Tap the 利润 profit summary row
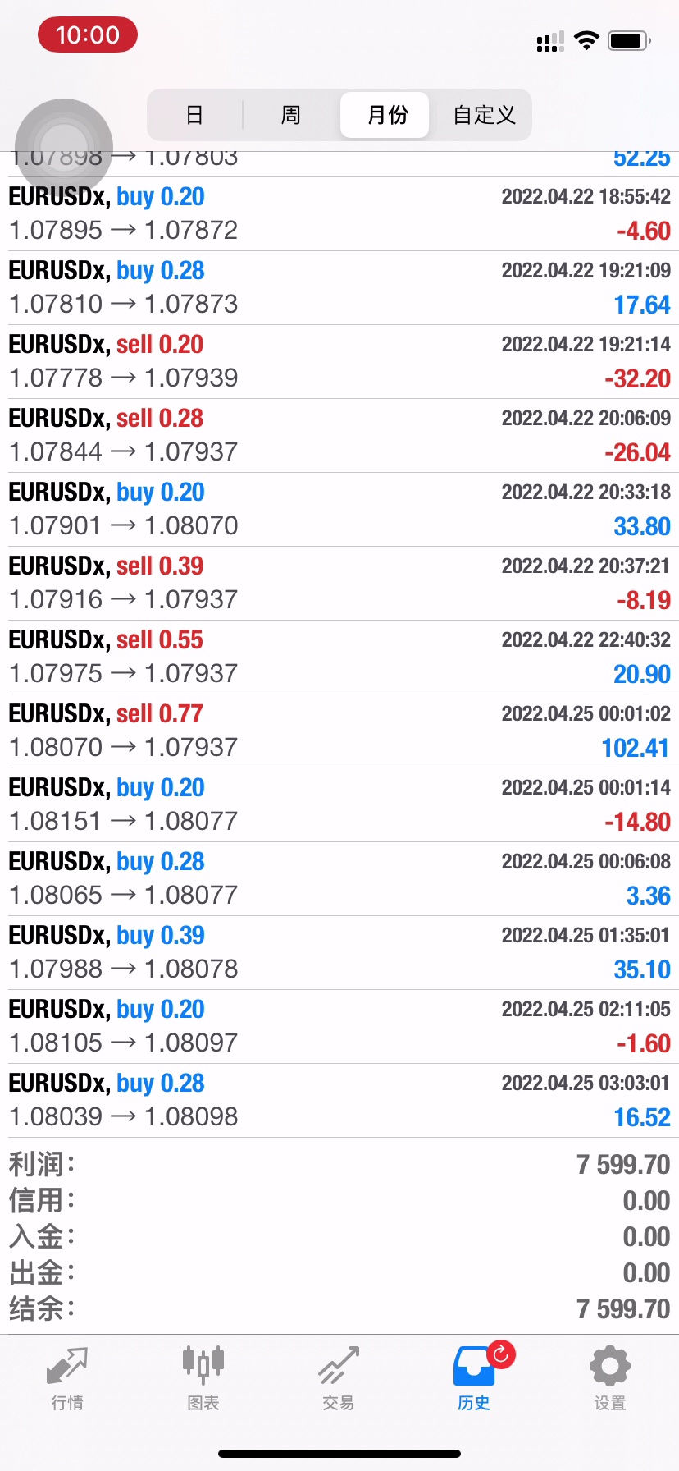 pyautogui.click(x=339, y=1164)
